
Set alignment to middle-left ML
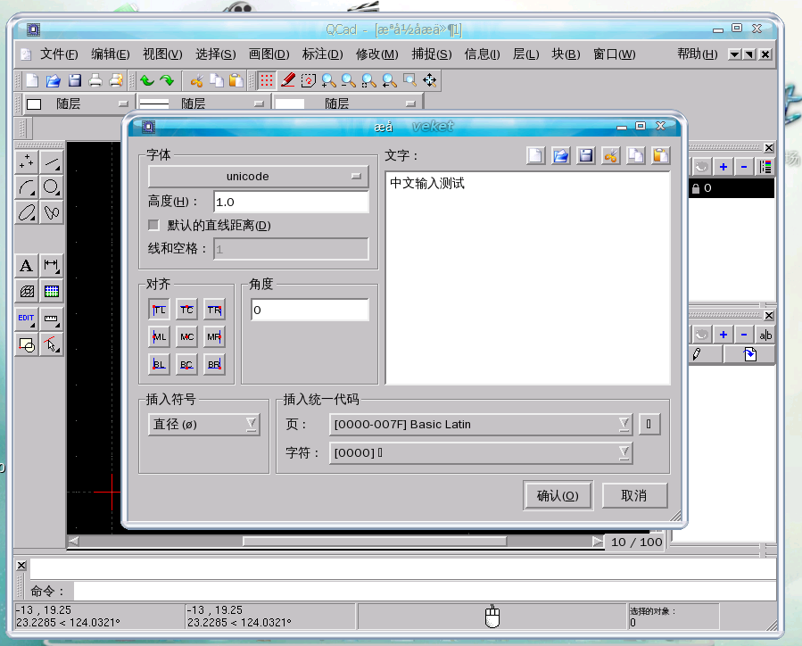(x=159, y=336)
